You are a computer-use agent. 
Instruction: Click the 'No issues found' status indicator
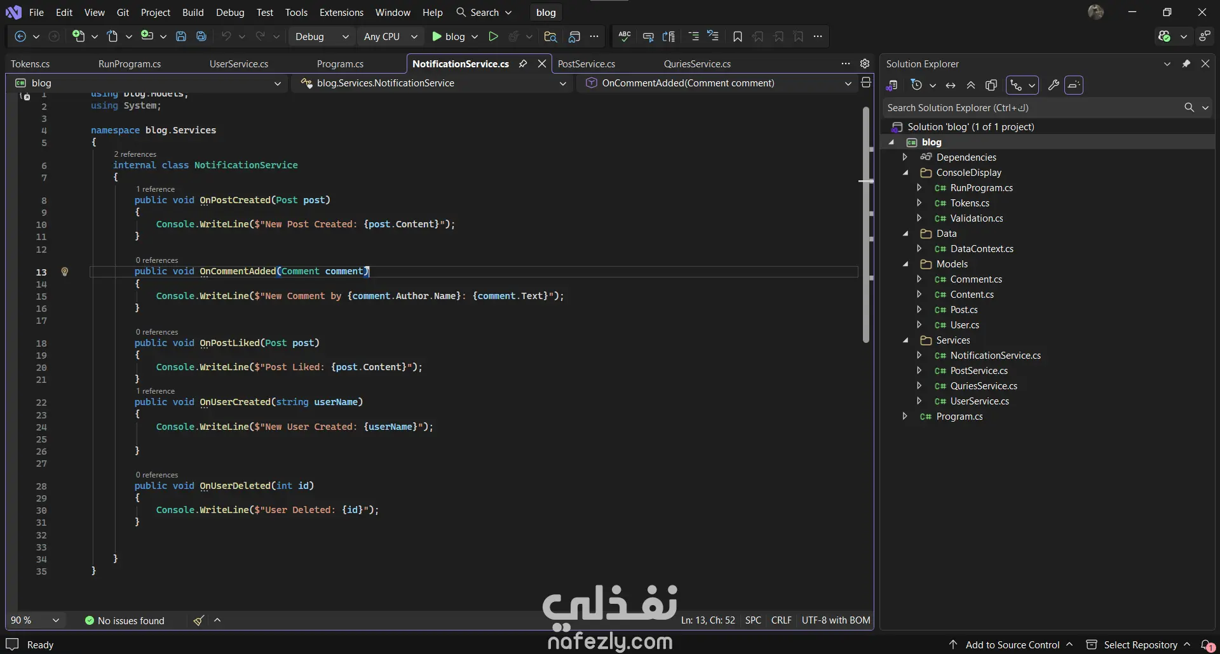pos(125,620)
